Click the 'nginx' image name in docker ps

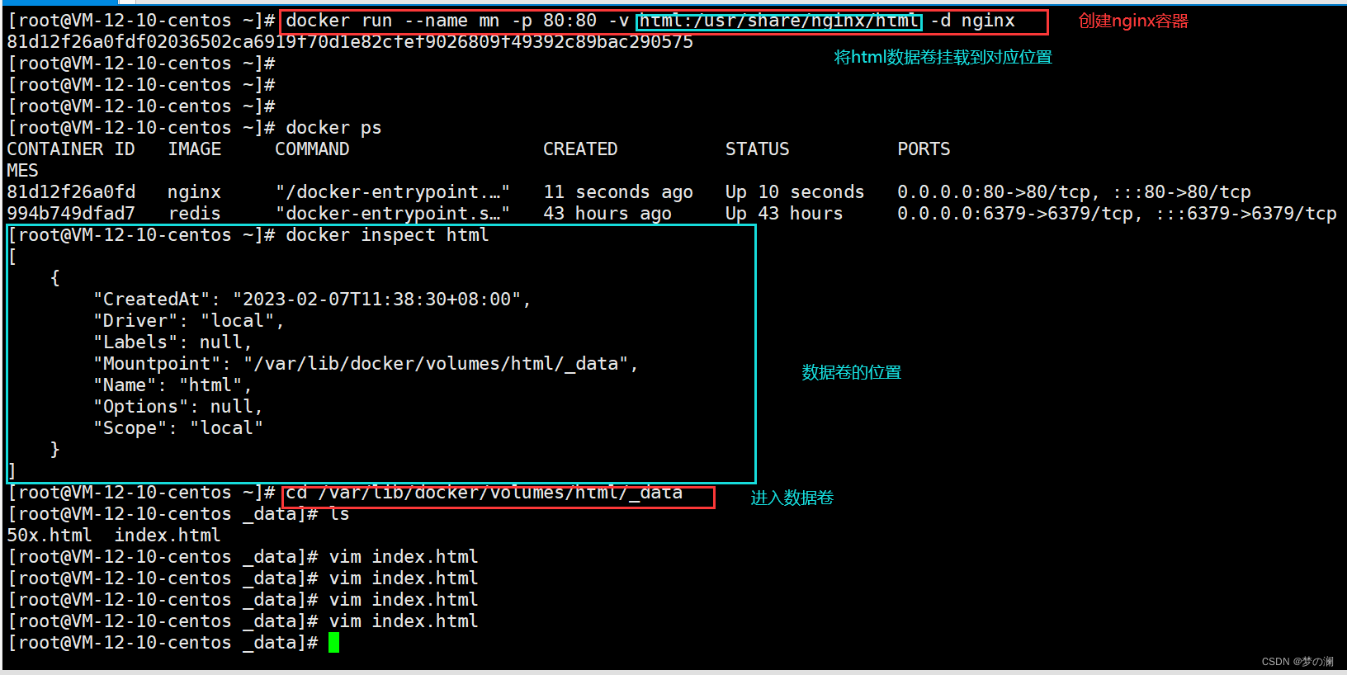click(194, 192)
